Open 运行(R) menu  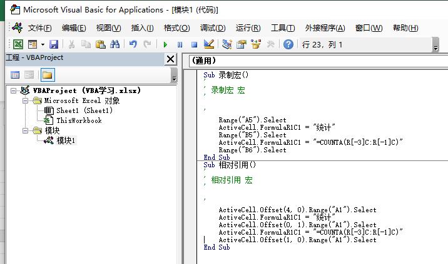(x=248, y=28)
